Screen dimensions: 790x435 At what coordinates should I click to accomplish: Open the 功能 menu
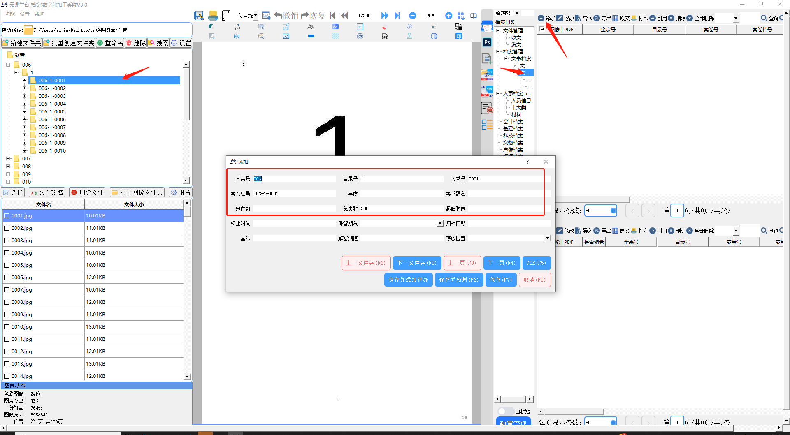(10, 14)
